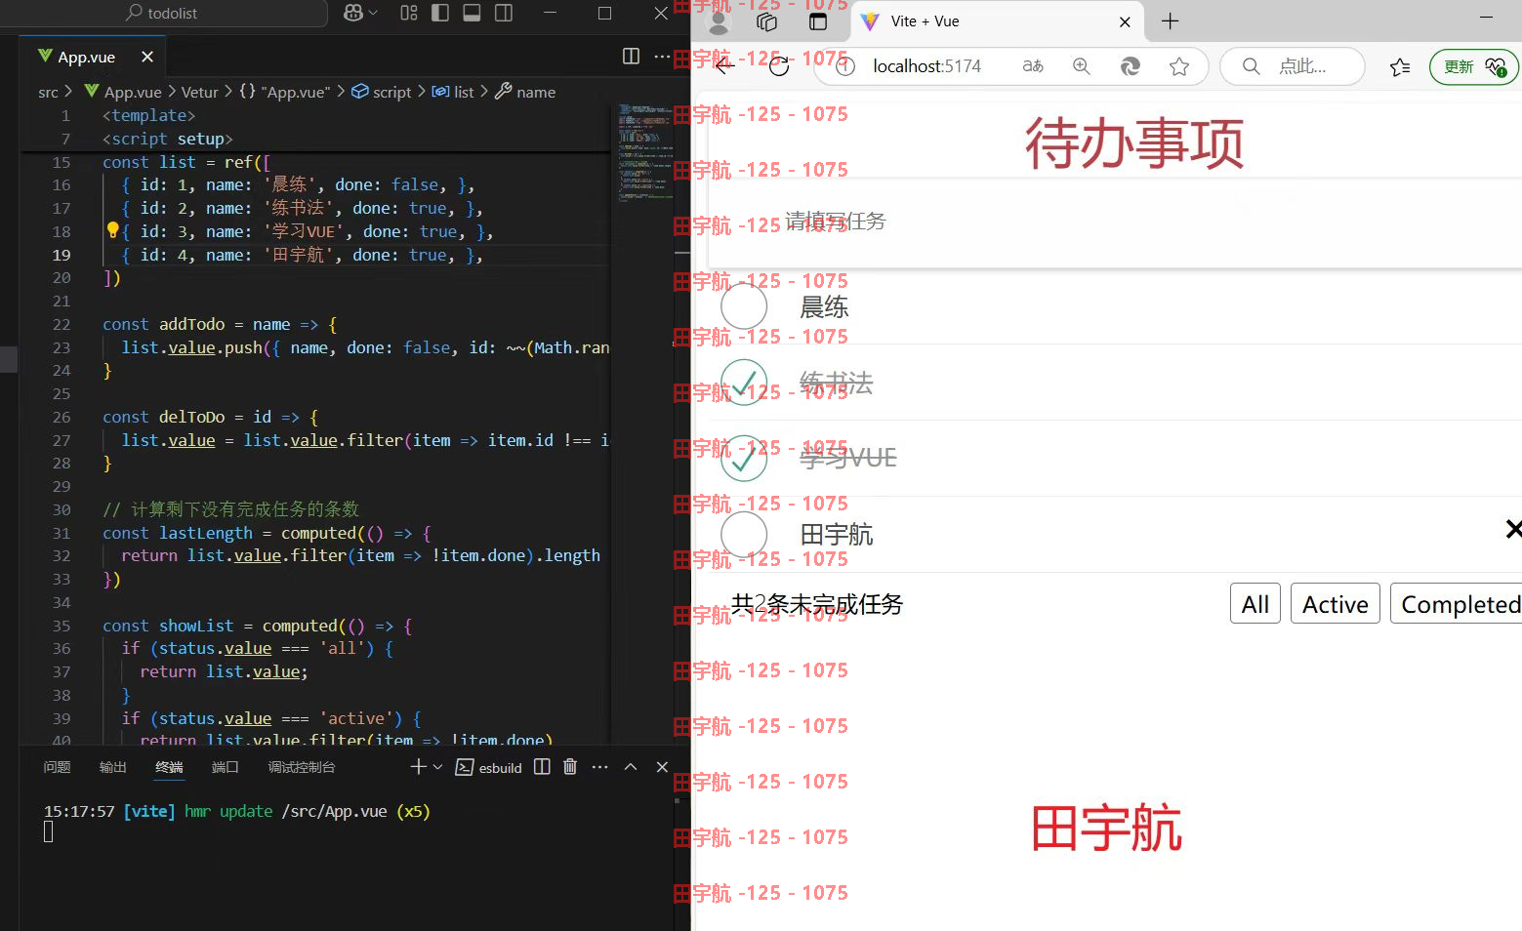This screenshot has width=1522, height=931.
Task: Check the 田宇航 task circle
Action: pos(744,534)
